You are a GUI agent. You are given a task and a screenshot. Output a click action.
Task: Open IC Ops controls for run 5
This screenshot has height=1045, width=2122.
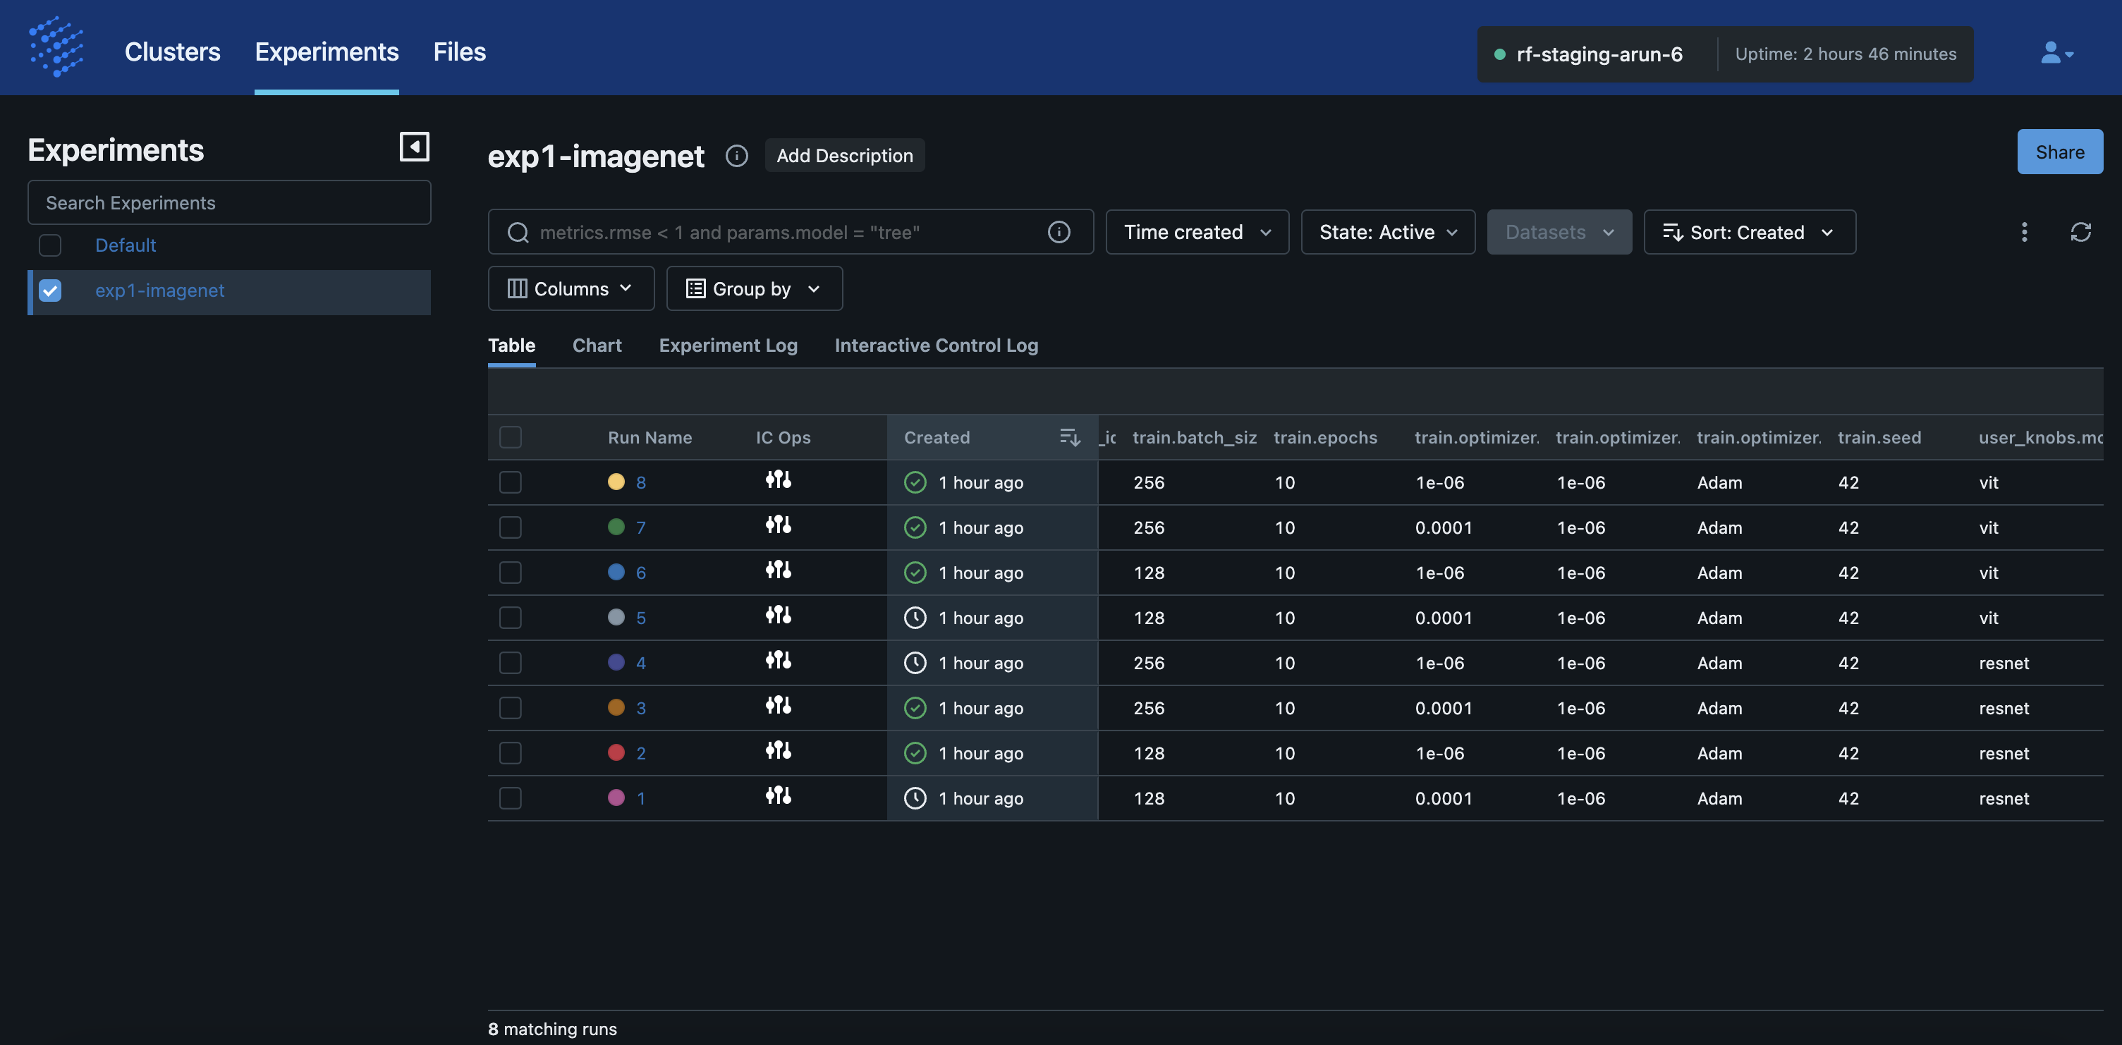coord(778,616)
